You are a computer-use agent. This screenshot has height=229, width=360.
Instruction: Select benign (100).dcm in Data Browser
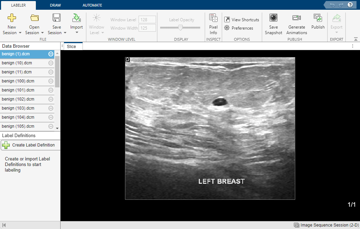coord(18,81)
